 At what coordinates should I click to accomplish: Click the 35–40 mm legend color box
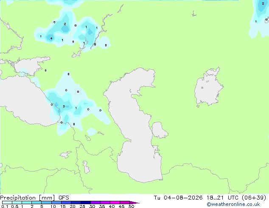(x=105, y=202)
